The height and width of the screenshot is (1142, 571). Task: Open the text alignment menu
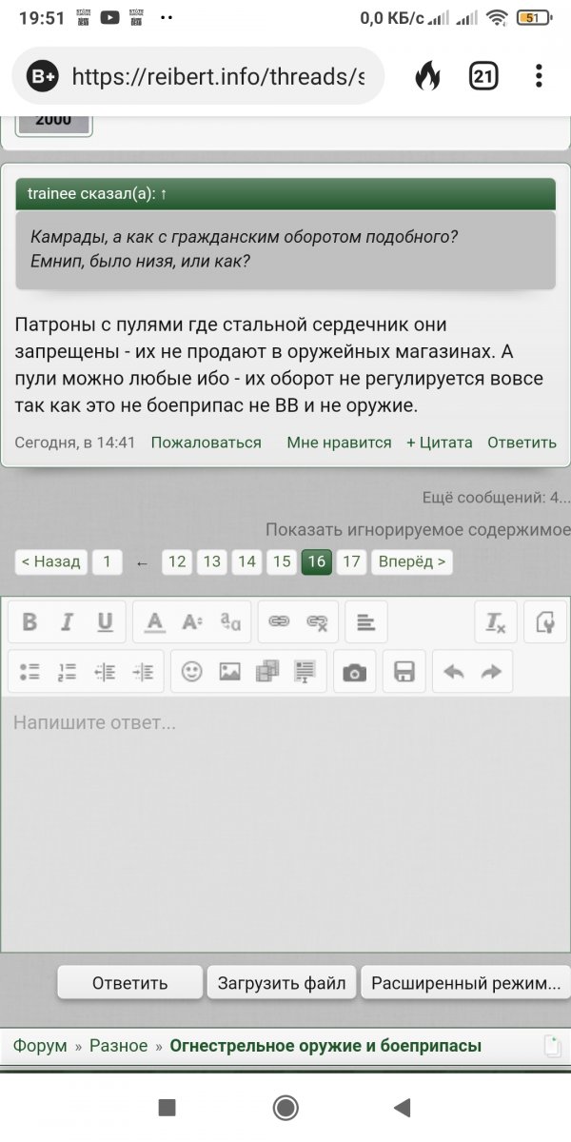coord(365,622)
